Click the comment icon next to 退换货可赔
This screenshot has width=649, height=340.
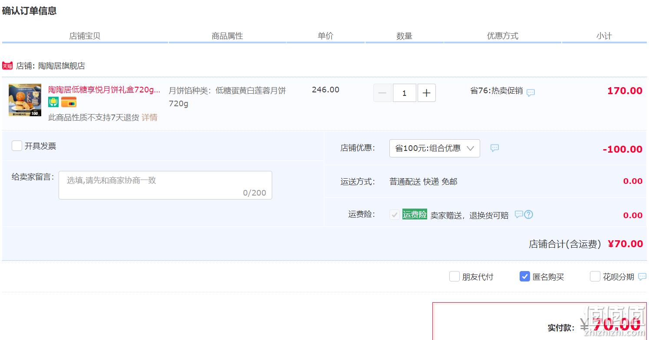click(519, 214)
